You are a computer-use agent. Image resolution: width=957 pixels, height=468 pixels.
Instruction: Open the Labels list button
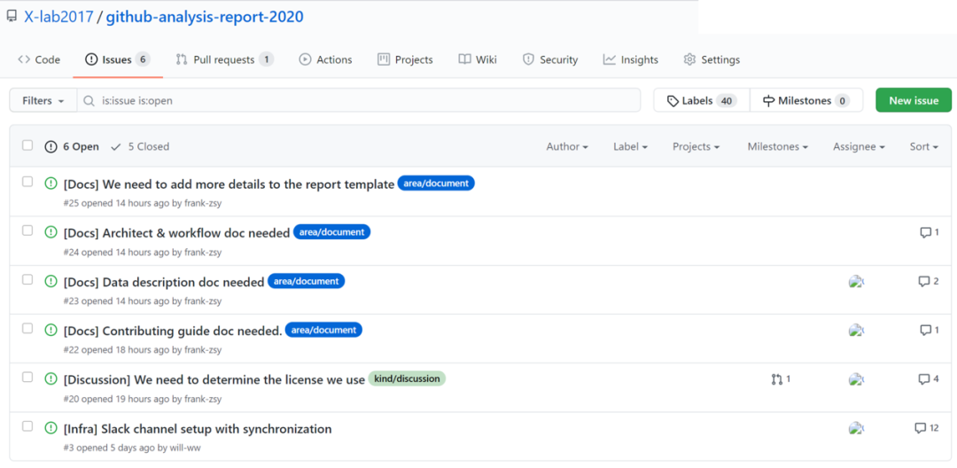tap(701, 101)
